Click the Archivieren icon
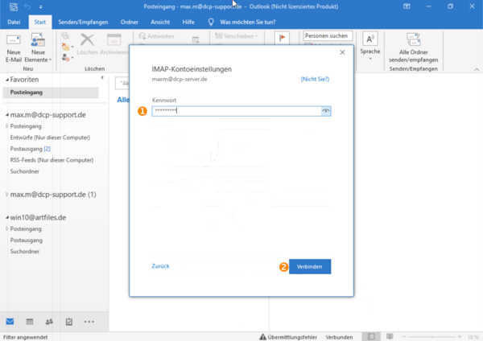483x341 pixels. click(114, 44)
